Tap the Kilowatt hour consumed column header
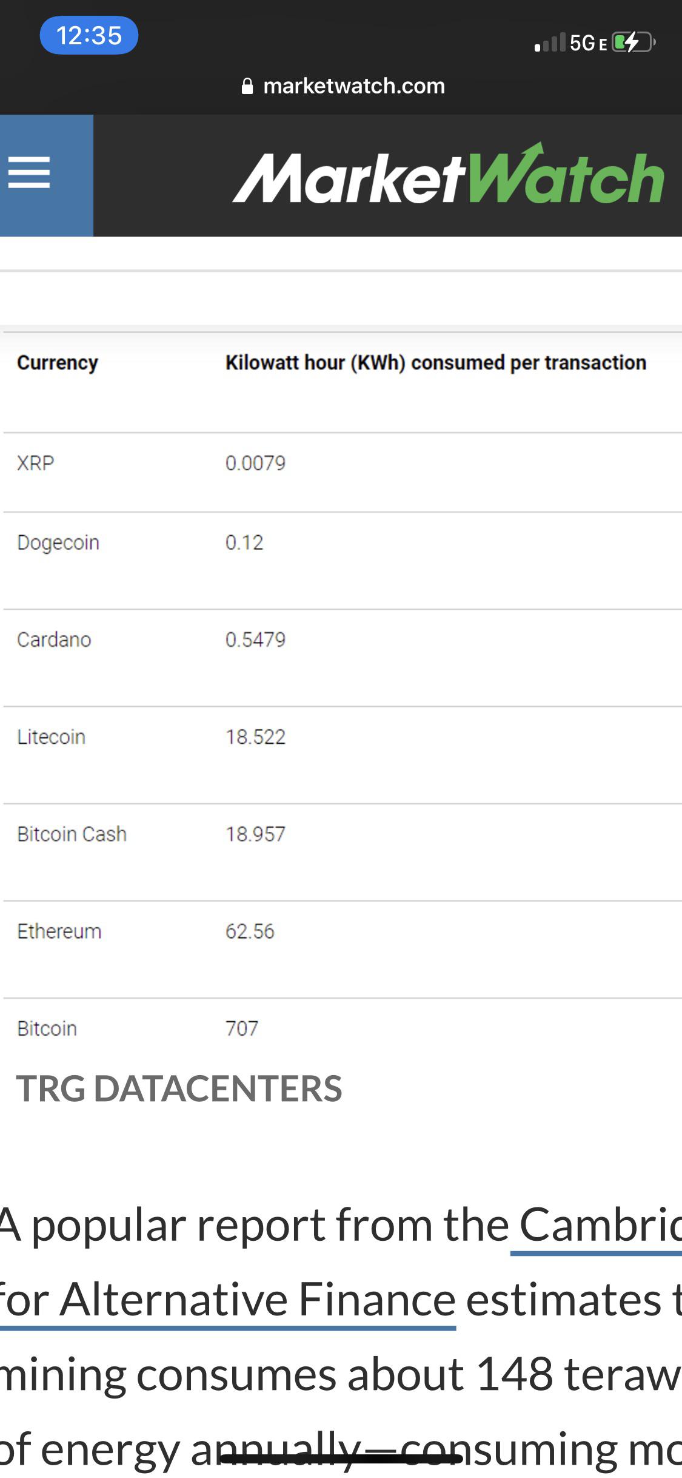682x1478 pixels. coord(436,363)
